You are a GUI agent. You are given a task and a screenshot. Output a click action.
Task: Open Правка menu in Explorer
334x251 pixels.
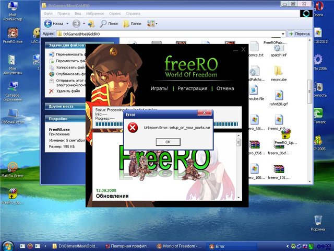click(64, 14)
